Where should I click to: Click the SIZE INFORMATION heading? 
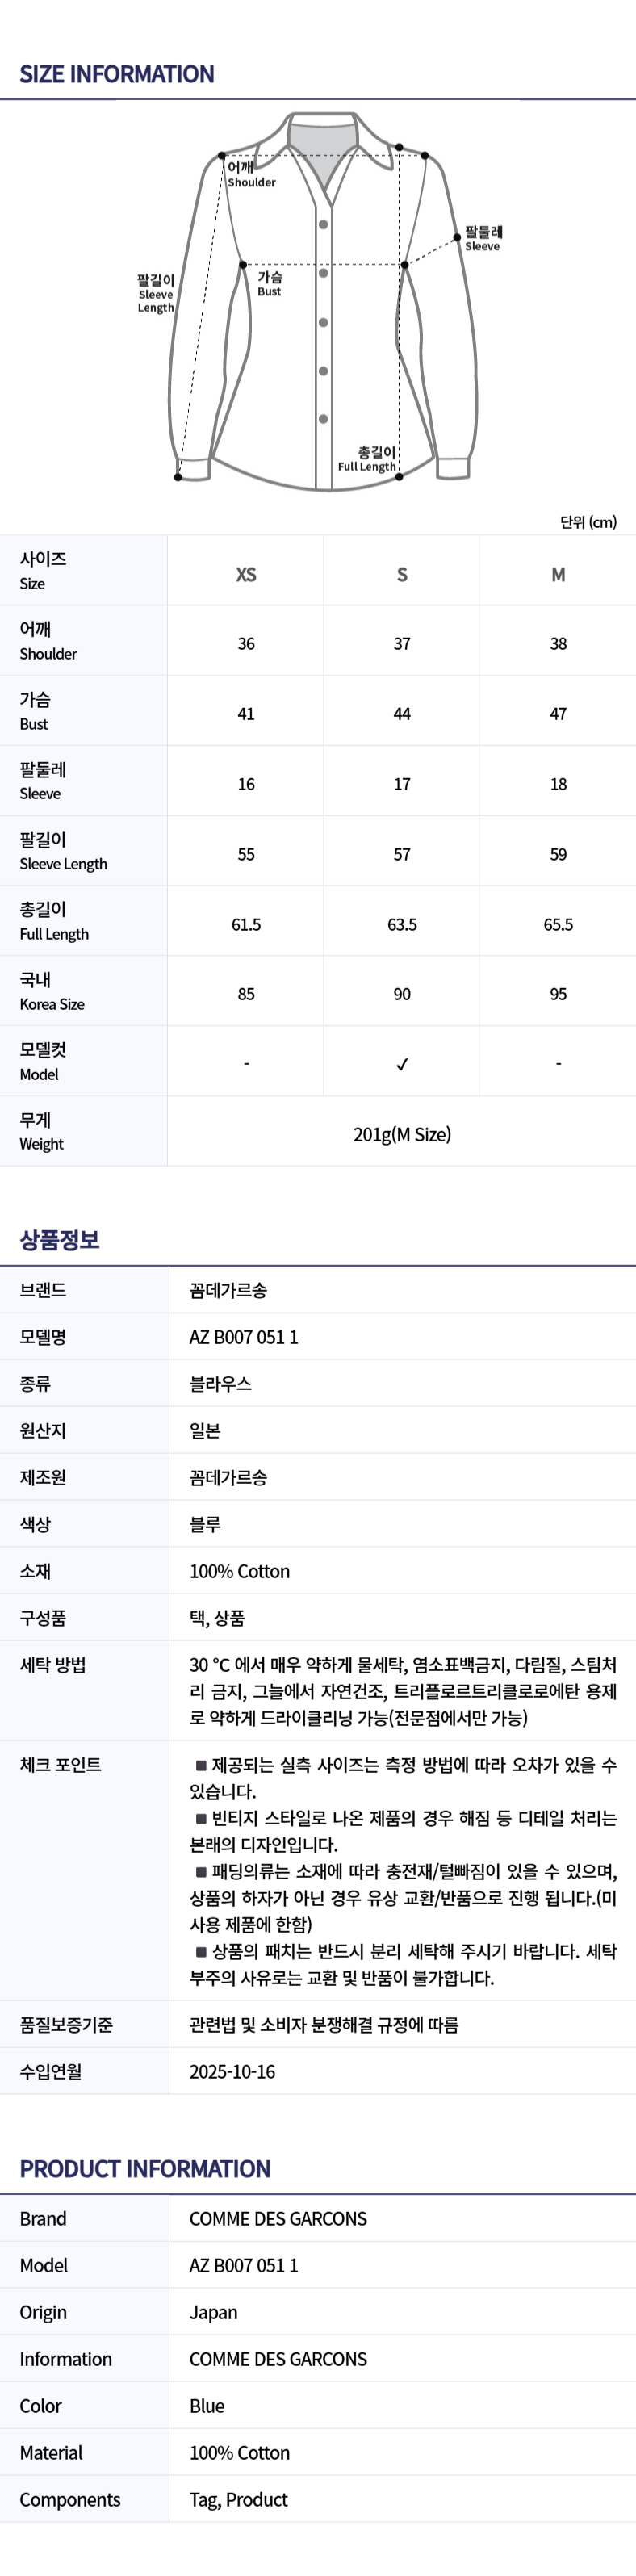tap(117, 74)
